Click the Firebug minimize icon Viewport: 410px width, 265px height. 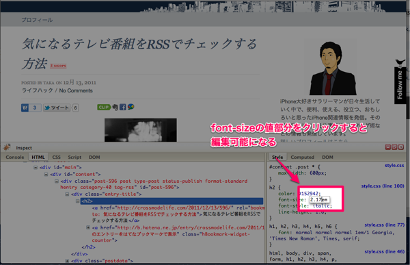click(388, 147)
